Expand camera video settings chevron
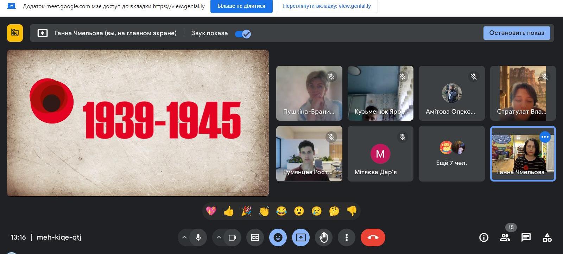Viewport: 563px width, 254px height. point(219,237)
